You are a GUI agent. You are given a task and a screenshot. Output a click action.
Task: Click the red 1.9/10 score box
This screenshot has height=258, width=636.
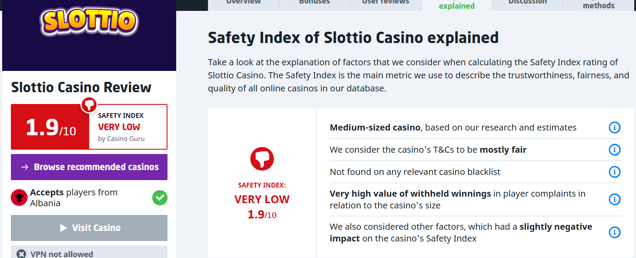click(50, 127)
